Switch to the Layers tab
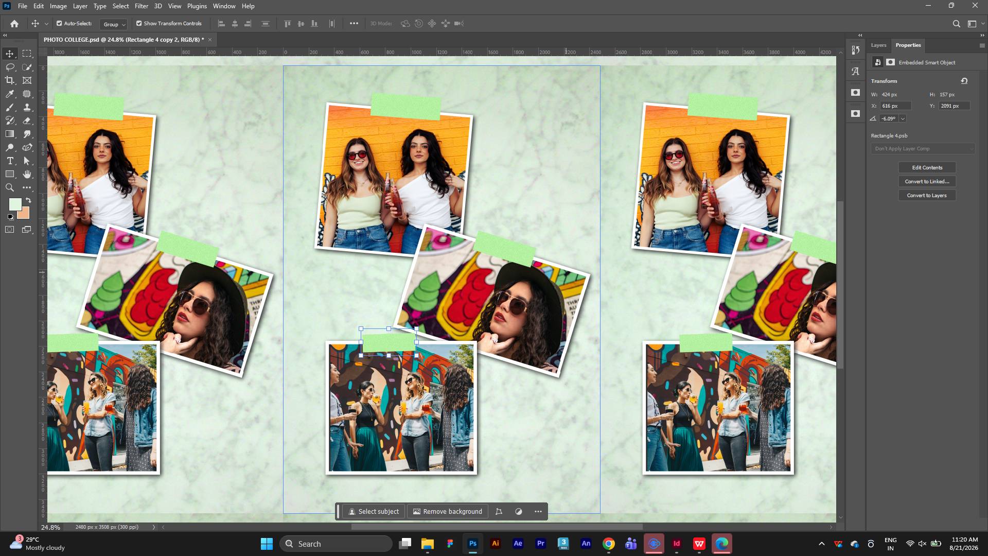This screenshot has width=988, height=556. (x=878, y=45)
